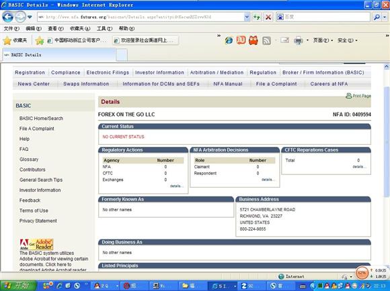
Task: Click the magnifier search icon
Action: pyautogui.click(x=377, y=17)
